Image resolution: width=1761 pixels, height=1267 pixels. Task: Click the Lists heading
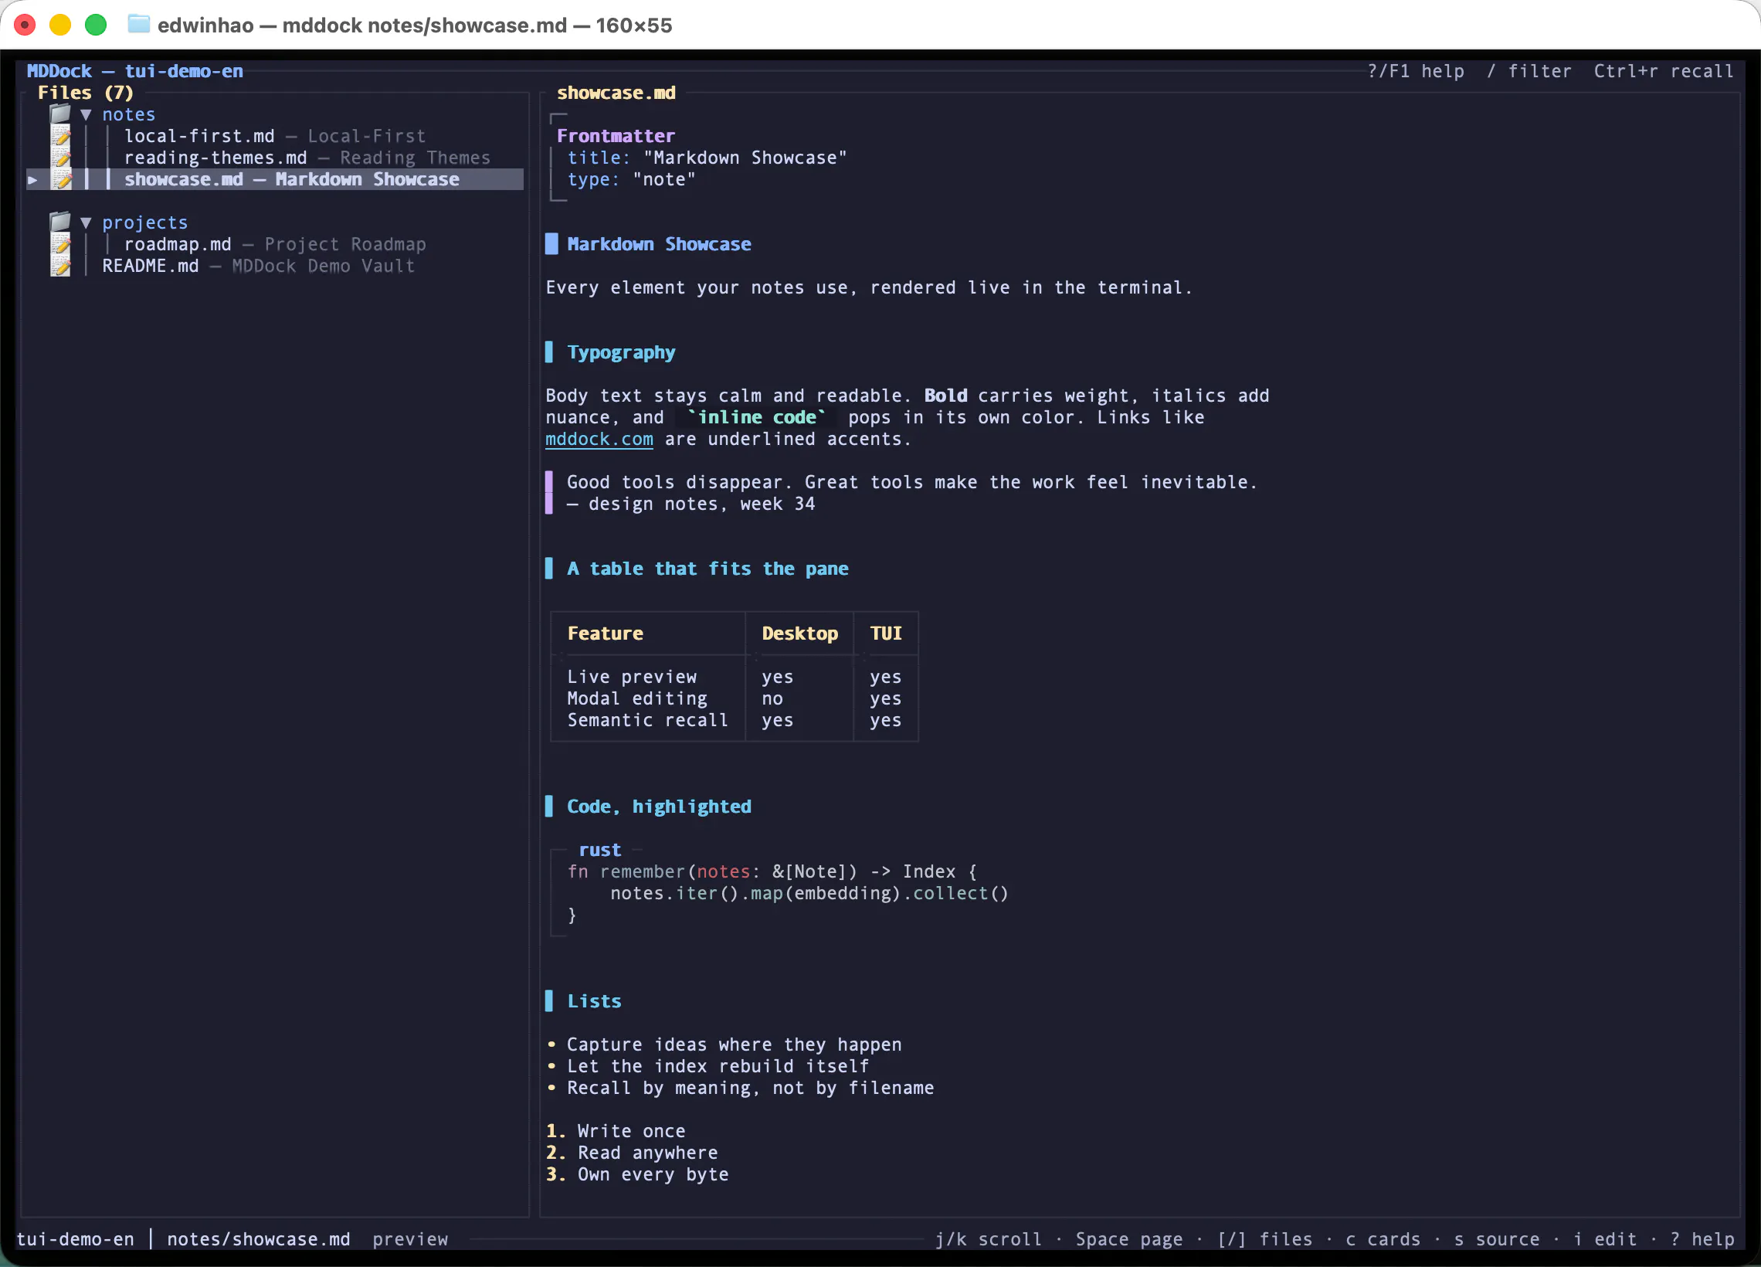tap(594, 1001)
